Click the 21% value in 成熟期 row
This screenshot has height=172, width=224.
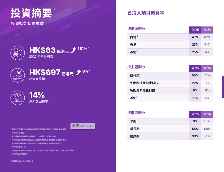tap(207, 136)
